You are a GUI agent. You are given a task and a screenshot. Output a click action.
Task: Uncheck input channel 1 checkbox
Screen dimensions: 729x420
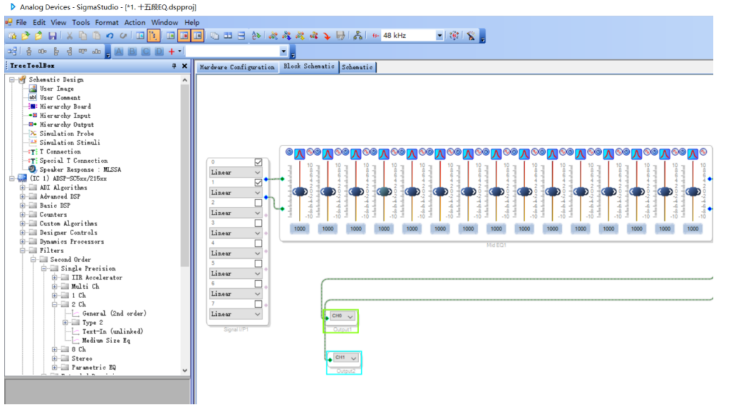pos(258,183)
